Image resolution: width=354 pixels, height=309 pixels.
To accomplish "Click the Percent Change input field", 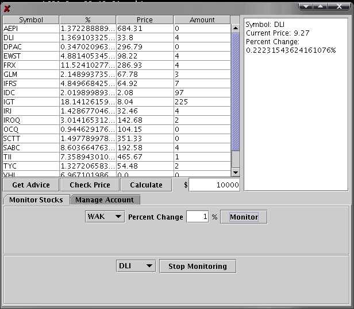I will tap(197, 217).
